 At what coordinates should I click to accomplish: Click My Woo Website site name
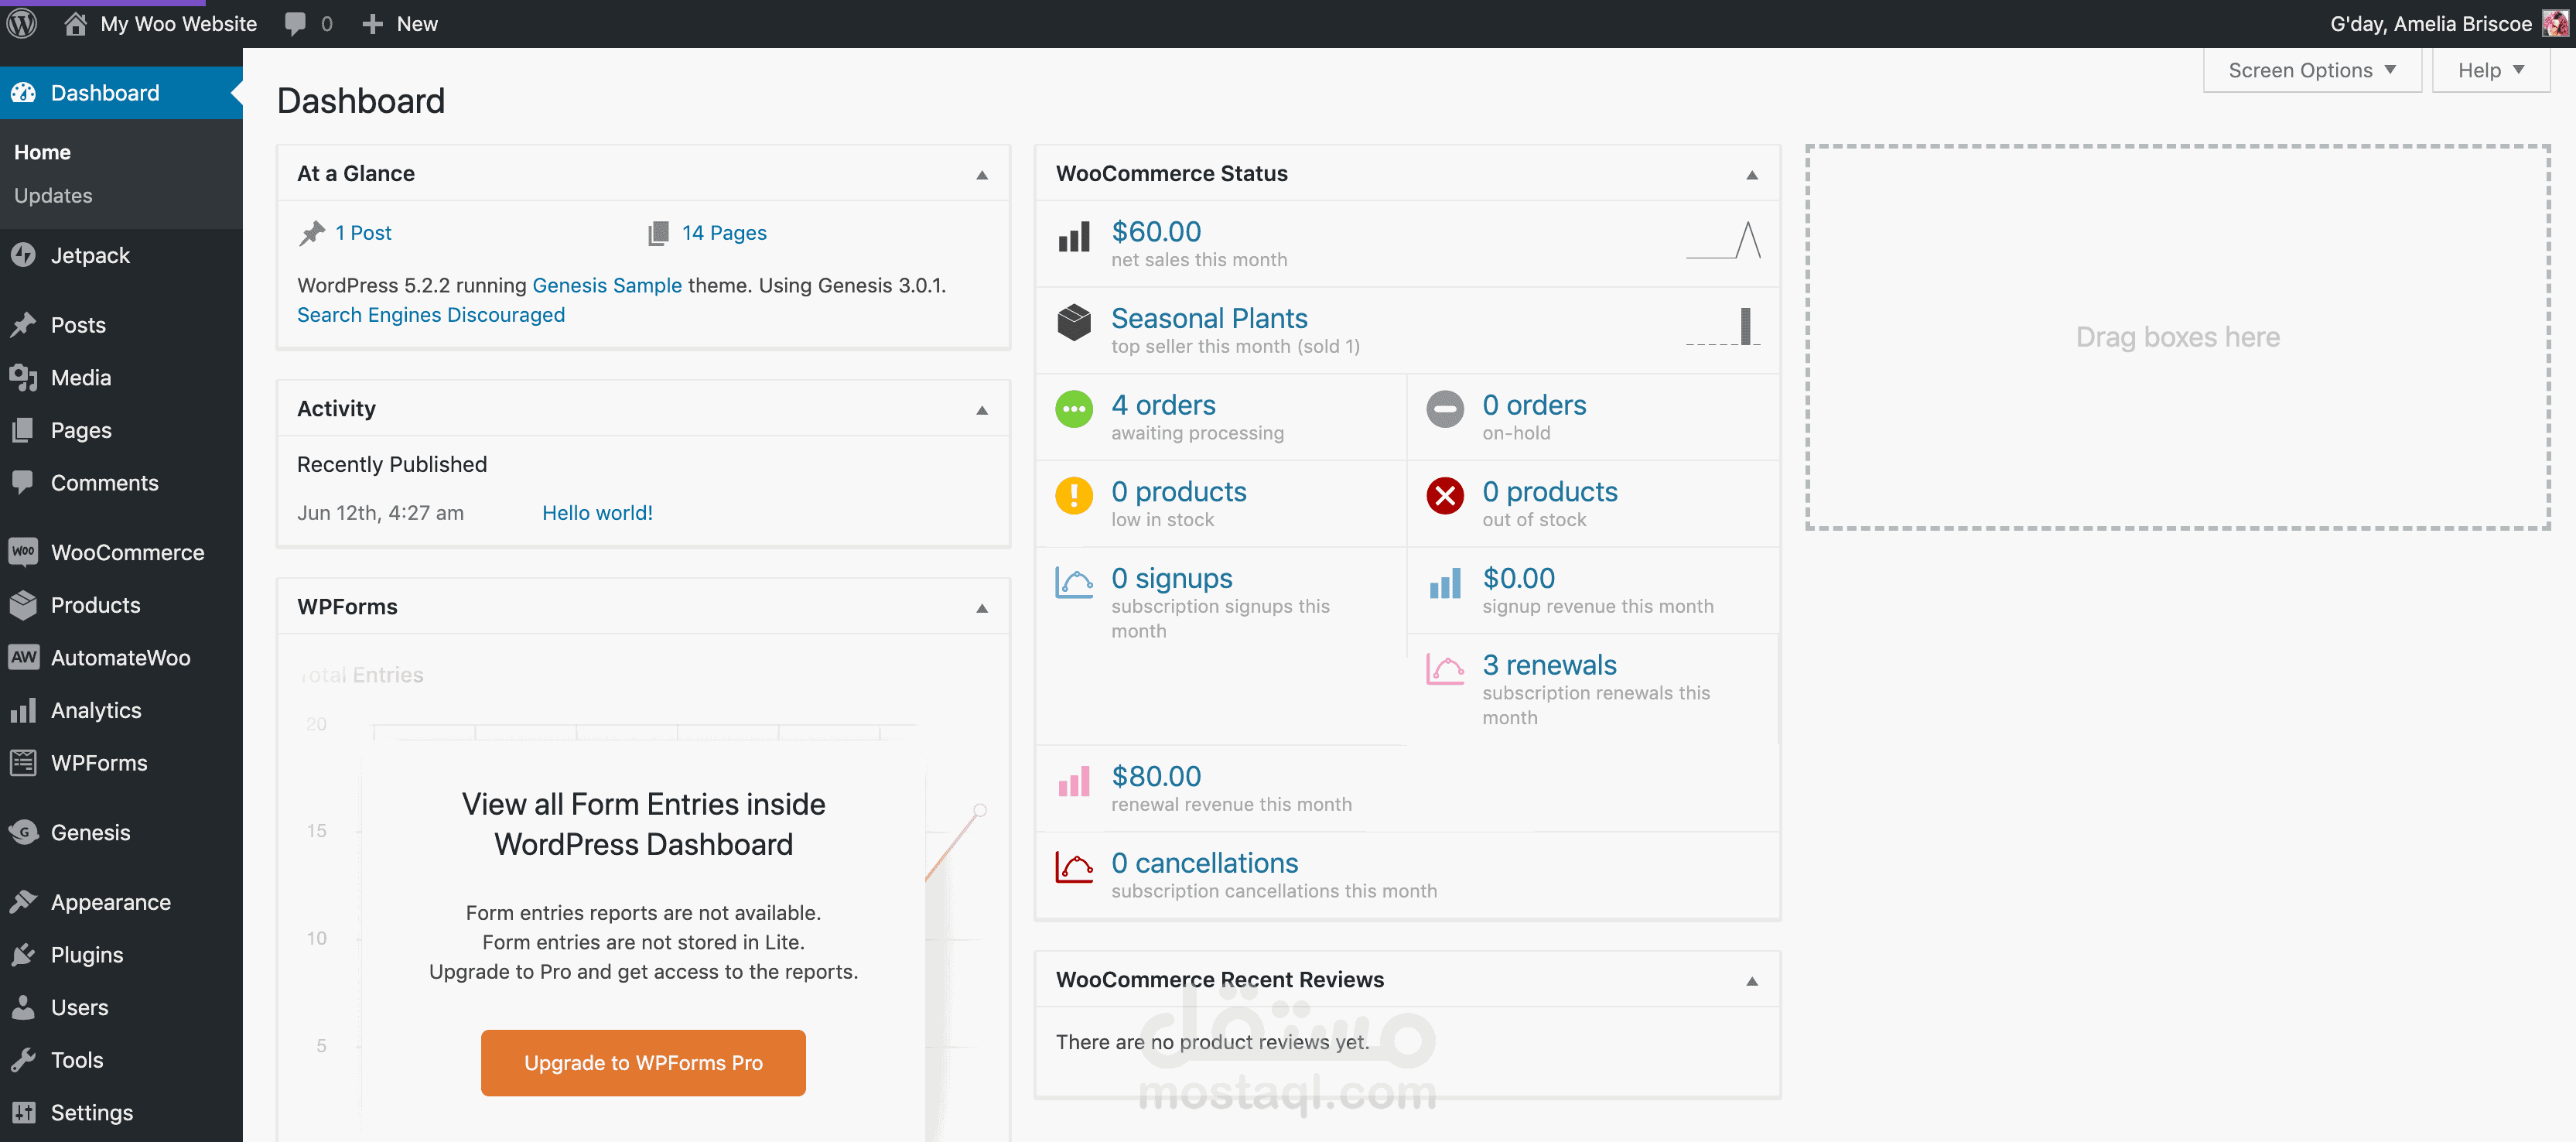(178, 24)
